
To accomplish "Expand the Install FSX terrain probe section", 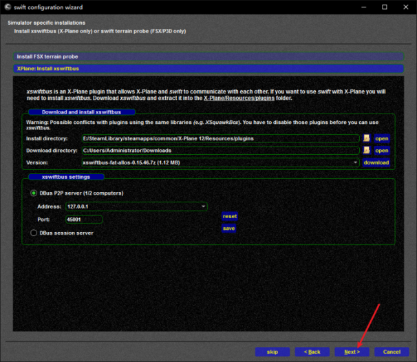I will coord(208,56).
